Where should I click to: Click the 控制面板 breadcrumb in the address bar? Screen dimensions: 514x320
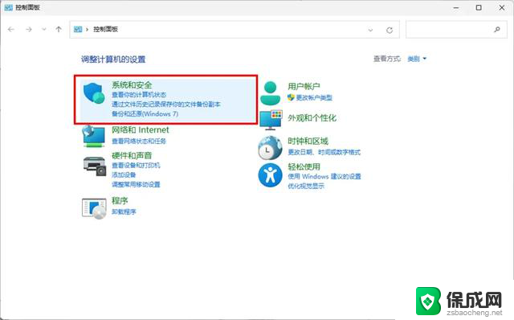(x=105, y=29)
